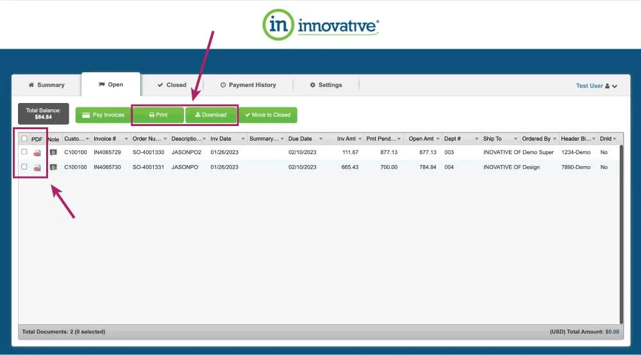The image size is (641, 355).
Task: Open Due Date column dropdown arrow
Action: [x=321, y=139]
